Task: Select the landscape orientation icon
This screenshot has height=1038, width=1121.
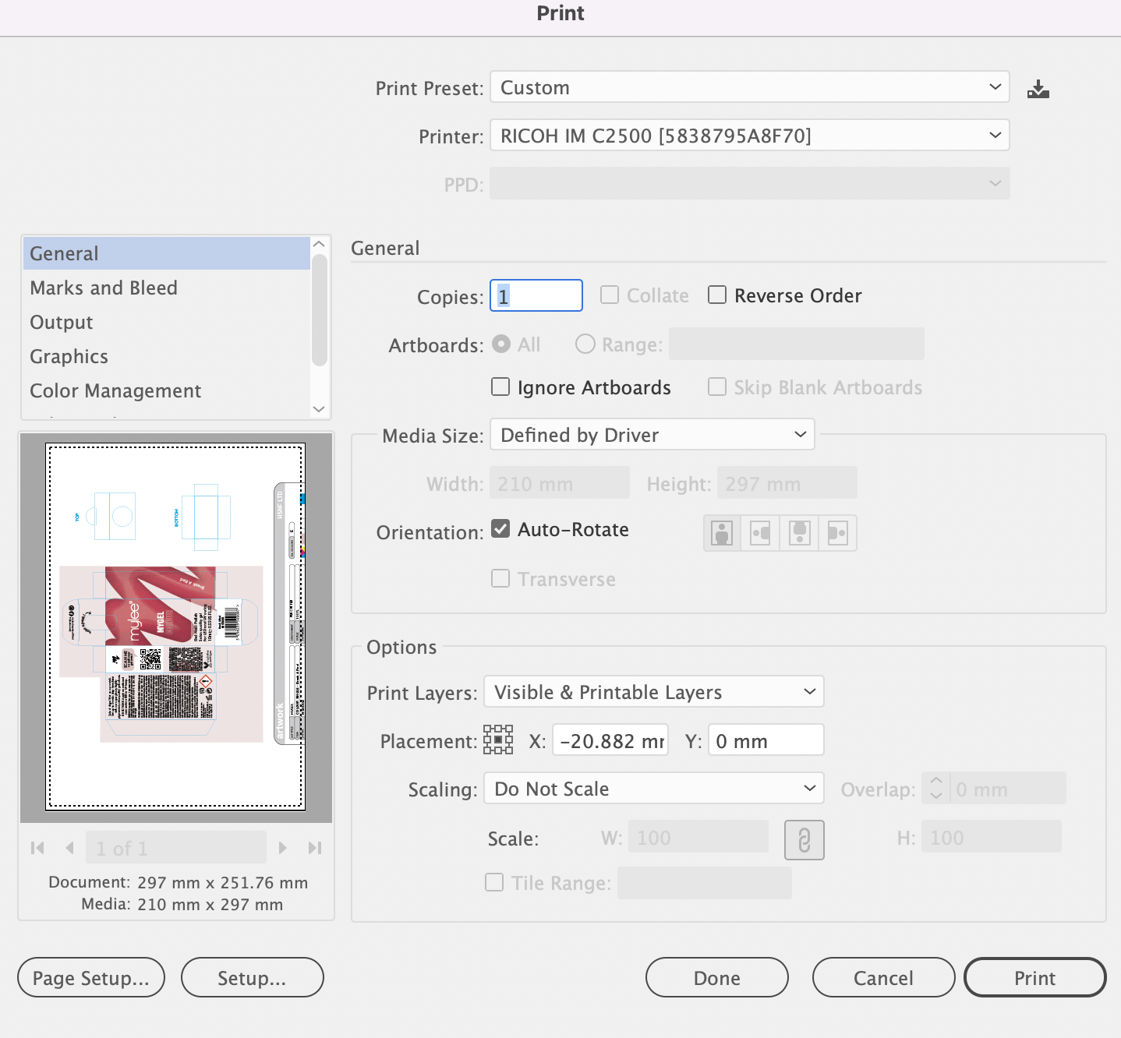Action: click(760, 533)
